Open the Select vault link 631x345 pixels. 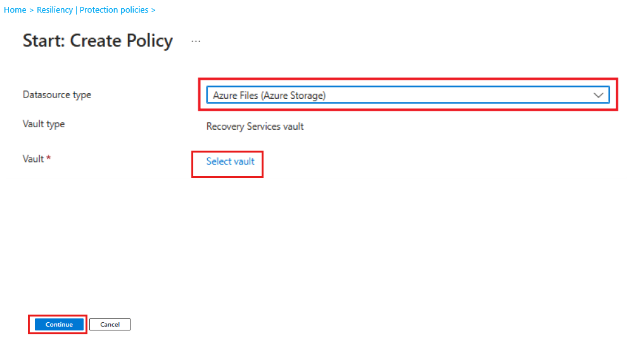(231, 161)
